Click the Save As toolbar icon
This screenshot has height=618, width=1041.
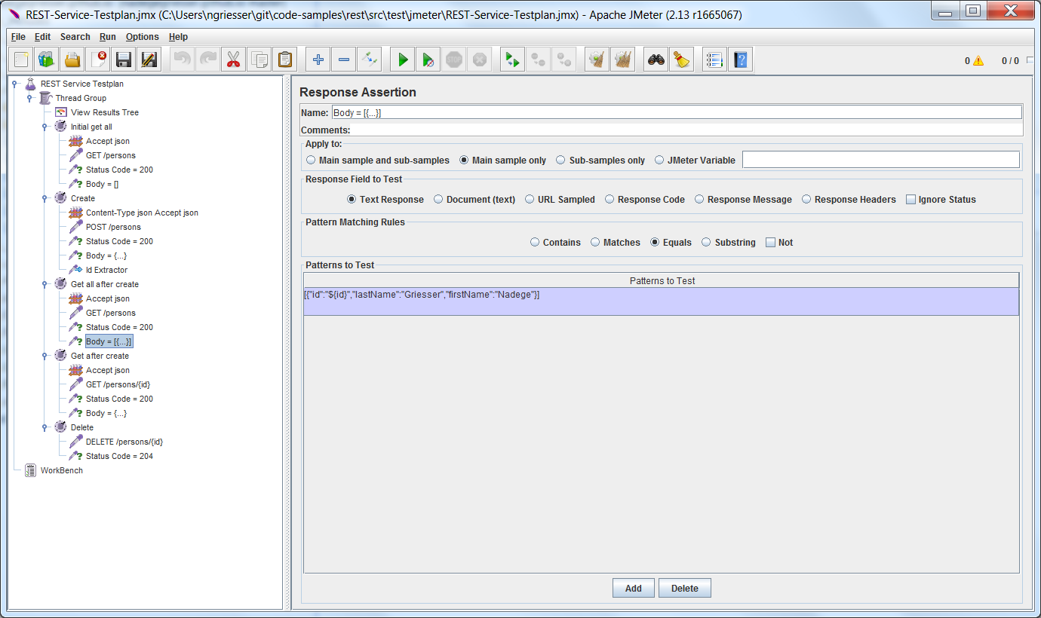[149, 60]
